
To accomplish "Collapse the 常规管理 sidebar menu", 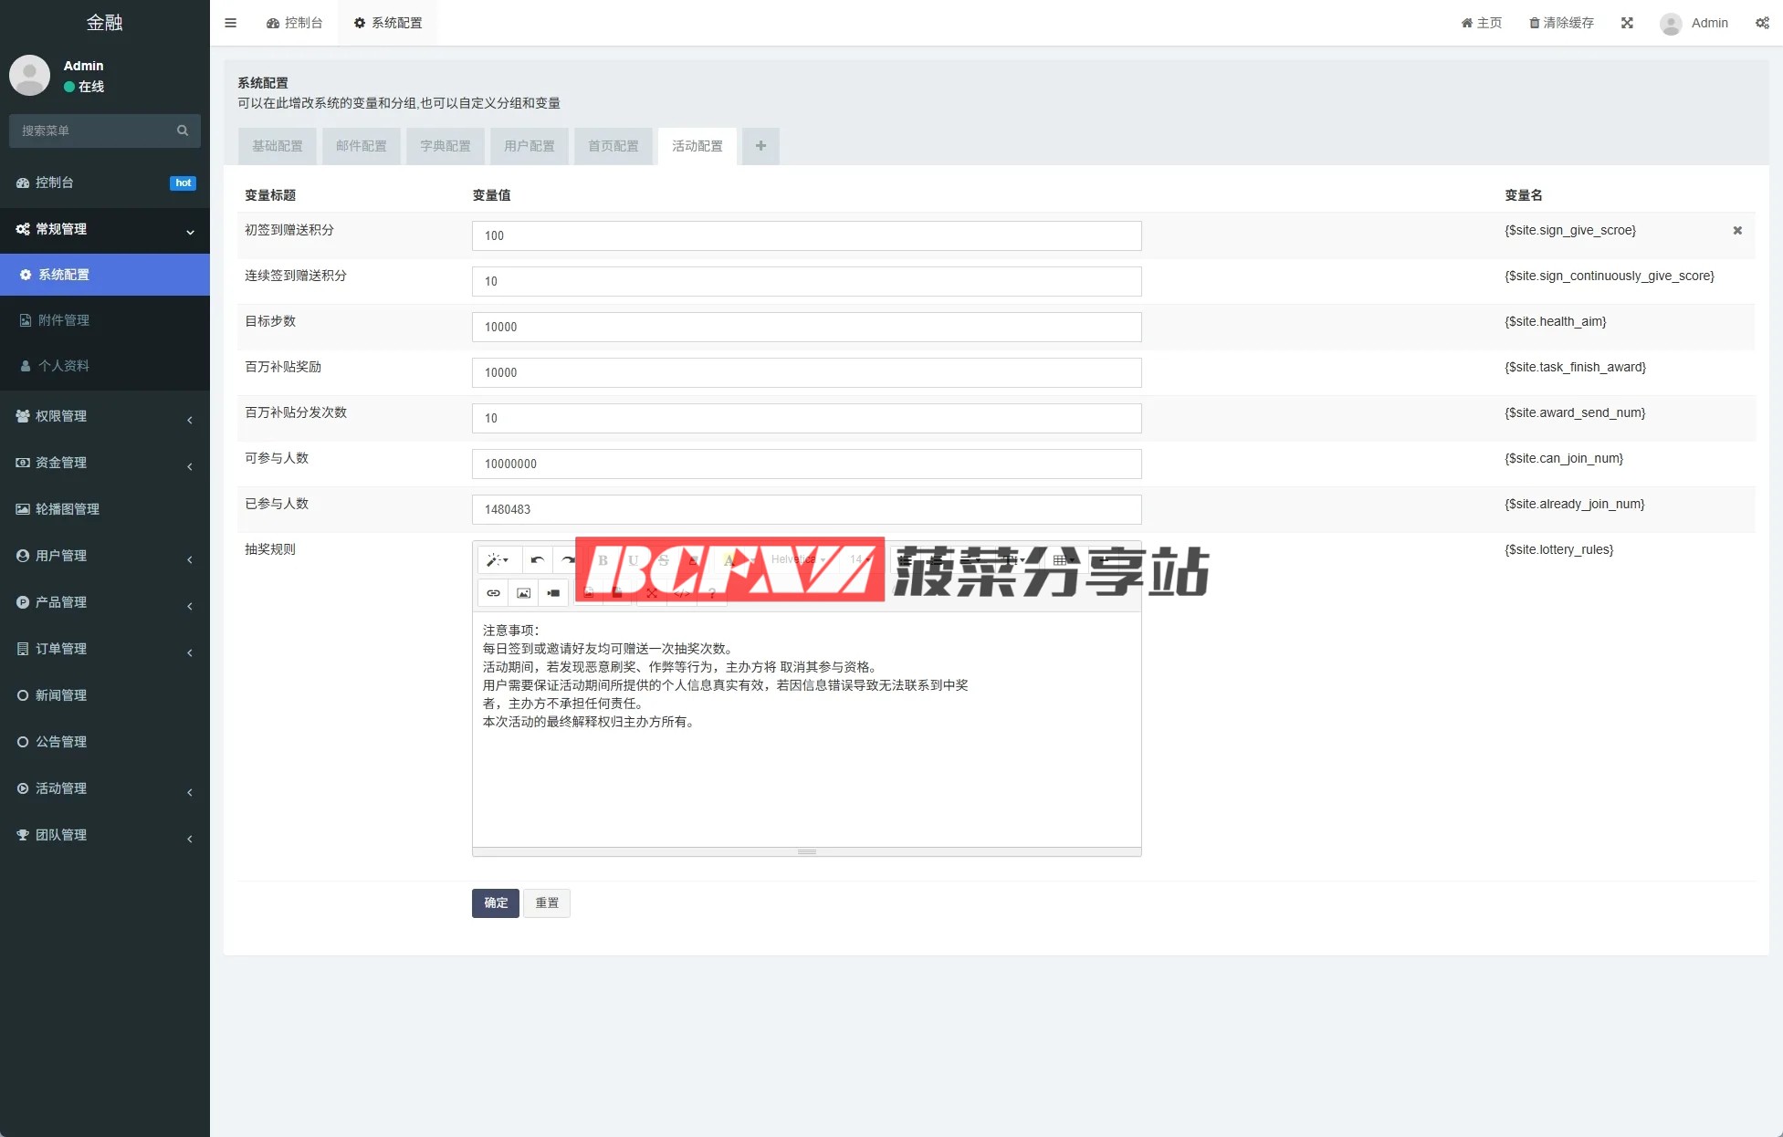I will click(104, 229).
